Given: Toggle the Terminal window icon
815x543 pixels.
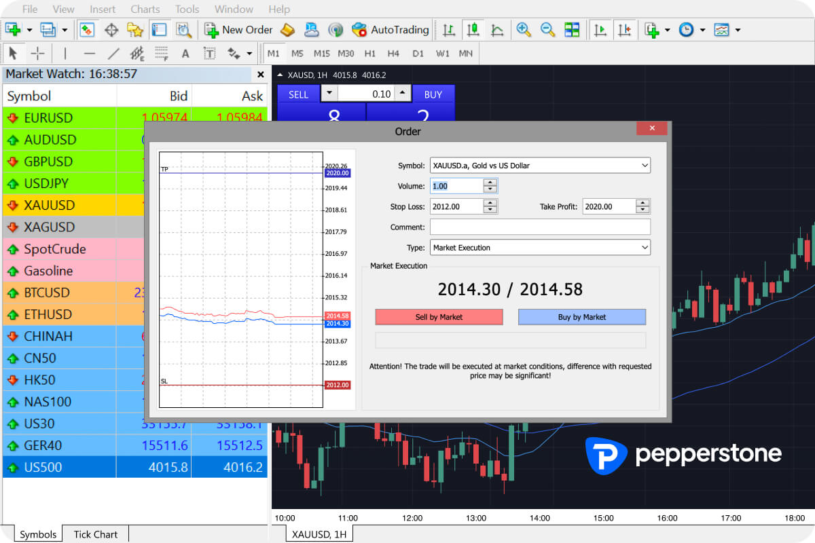Looking at the screenshot, I should click(159, 30).
